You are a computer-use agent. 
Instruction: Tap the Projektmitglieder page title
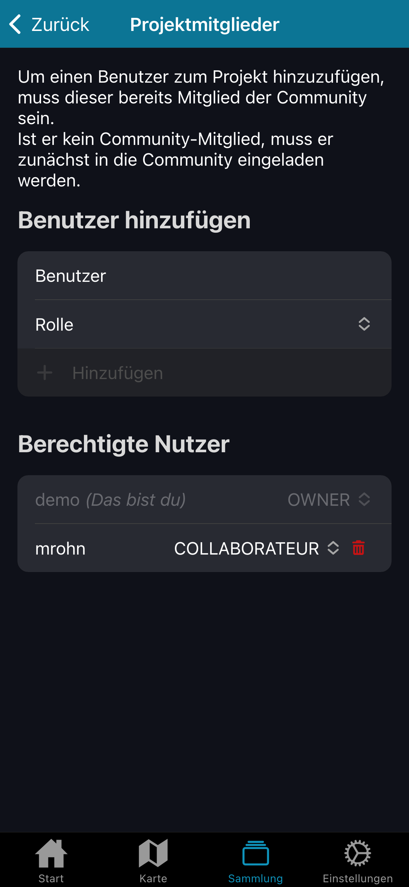pyautogui.click(x=205, y=24)
